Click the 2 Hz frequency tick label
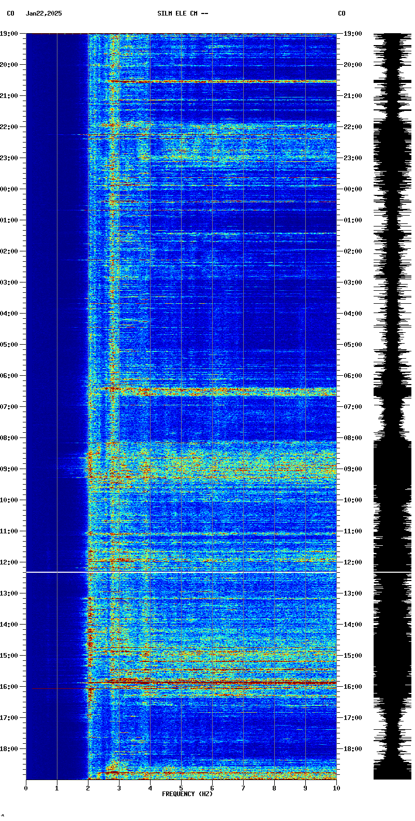 pyautogui.click(x=88, y=788)
